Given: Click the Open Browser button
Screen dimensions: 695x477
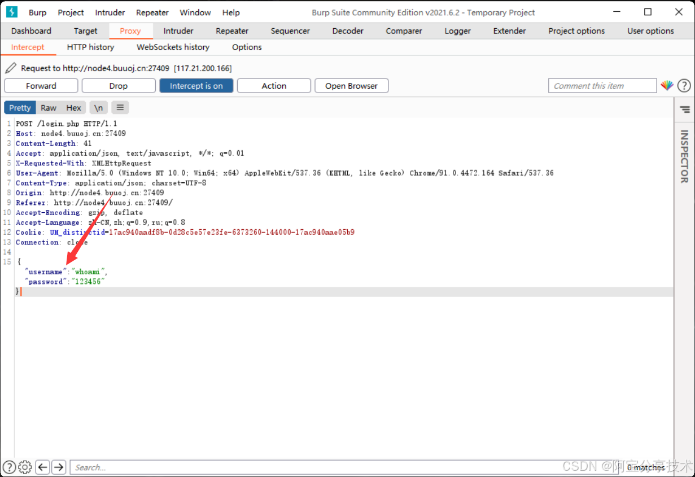Looking at the screenshot, I should pos(351,86).
